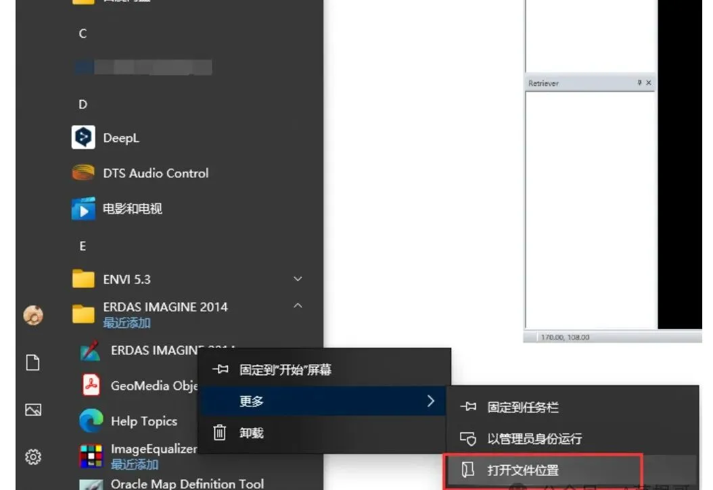Open Documents from the Start sidebar
This screenshot has height=490, width=713.
32,362
